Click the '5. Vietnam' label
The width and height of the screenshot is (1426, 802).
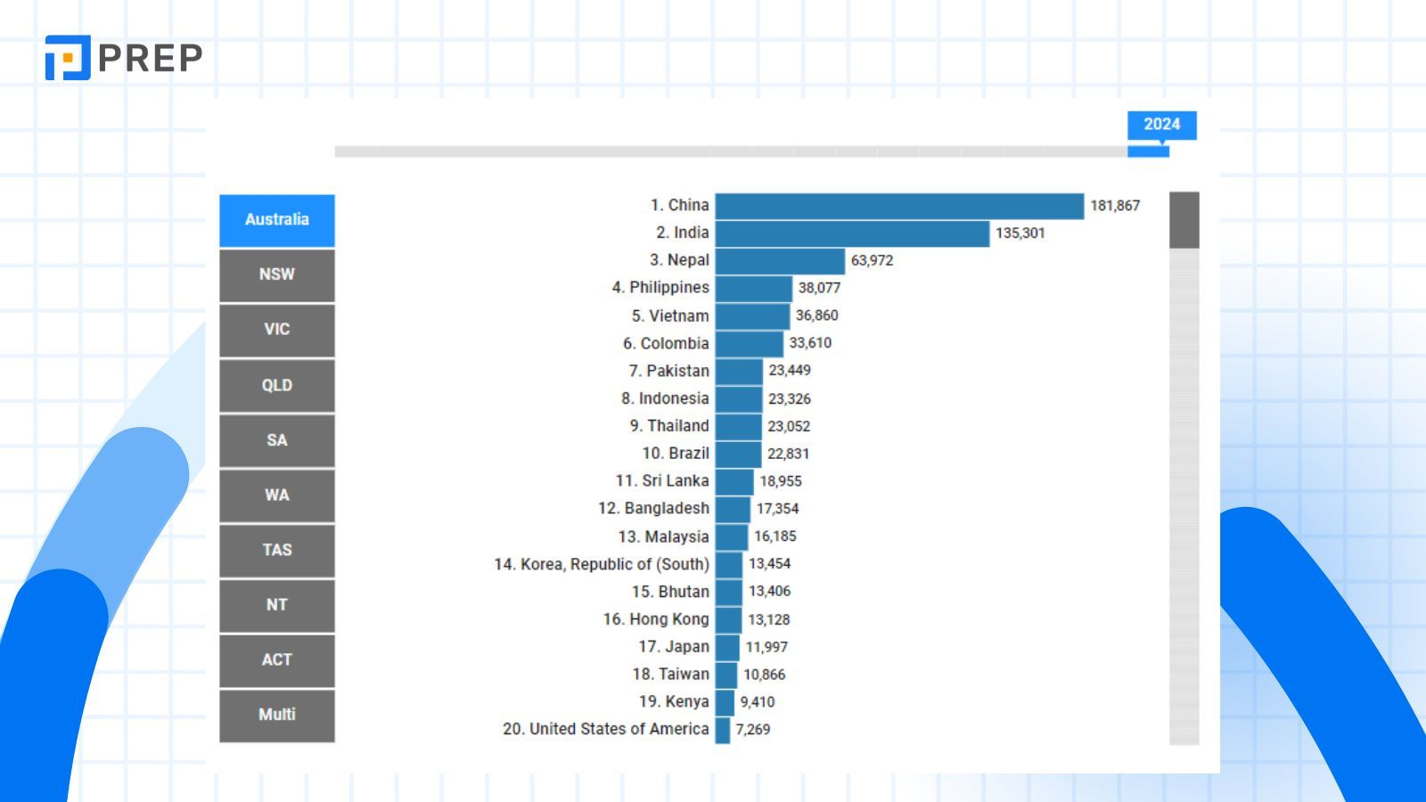[x=670, y=316]
